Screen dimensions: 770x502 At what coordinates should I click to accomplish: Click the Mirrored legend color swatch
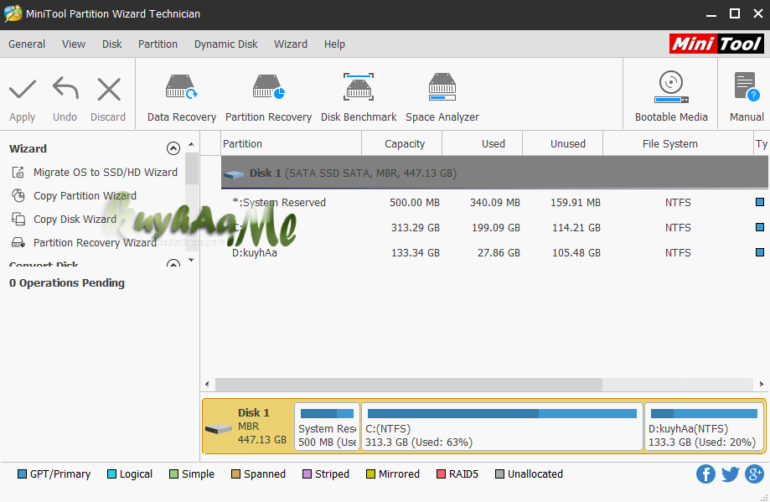click(x=371, y=474)
